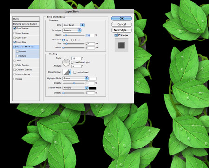Toggle the Preview checkbox

point(116,35)
